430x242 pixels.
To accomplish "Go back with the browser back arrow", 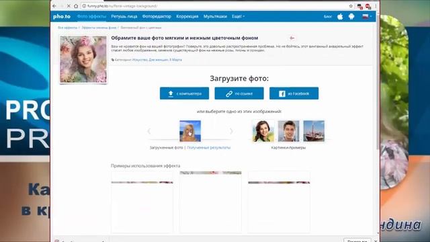I will [x=54, y=6].
